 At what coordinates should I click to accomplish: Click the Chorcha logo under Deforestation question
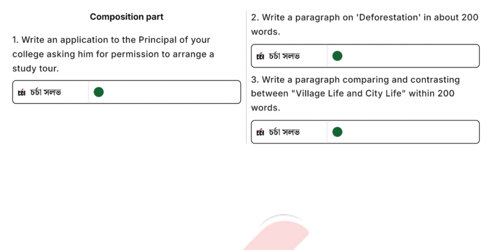click(x=260, y=57)
